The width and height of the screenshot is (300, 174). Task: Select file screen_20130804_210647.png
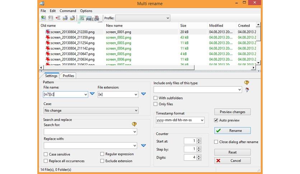[72, 54]
